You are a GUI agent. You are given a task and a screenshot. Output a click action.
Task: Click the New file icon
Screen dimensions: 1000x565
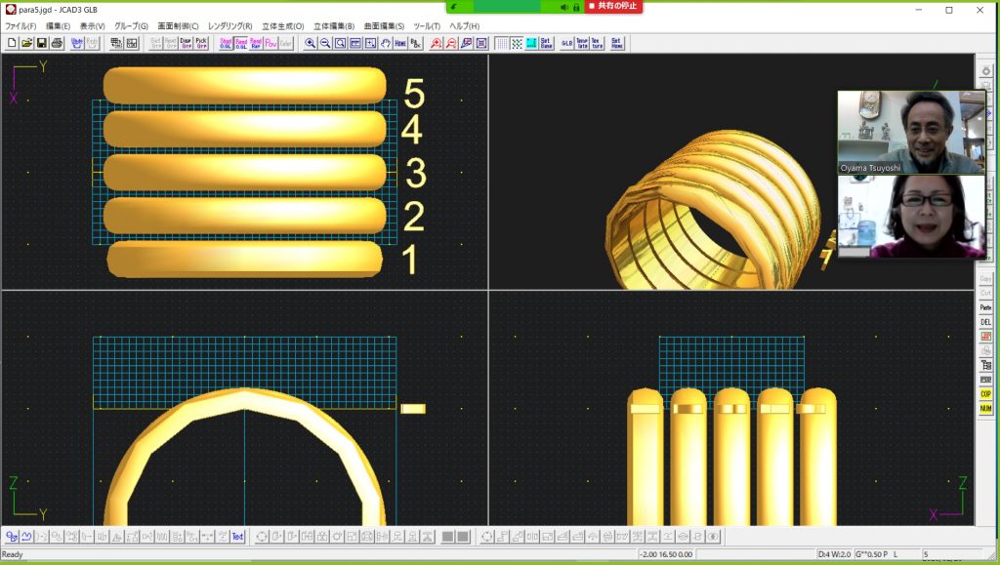pos(12,43)
